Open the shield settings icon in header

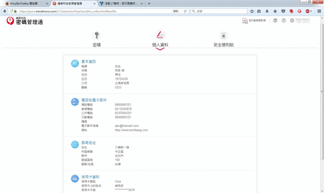pyautogui.click(x=275, y=20)
